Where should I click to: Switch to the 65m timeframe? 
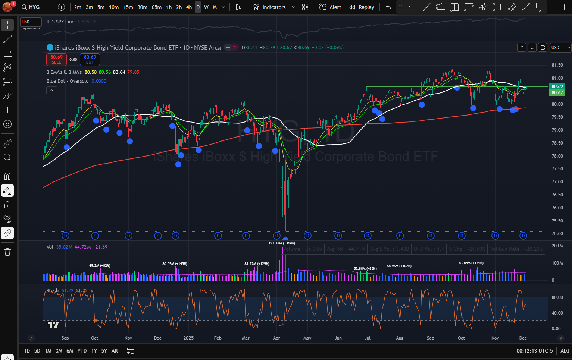pos(157,7)
